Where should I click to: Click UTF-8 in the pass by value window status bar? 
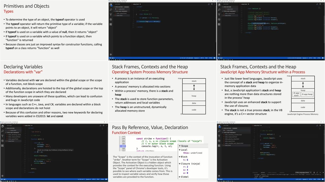(x=310, y=179)
